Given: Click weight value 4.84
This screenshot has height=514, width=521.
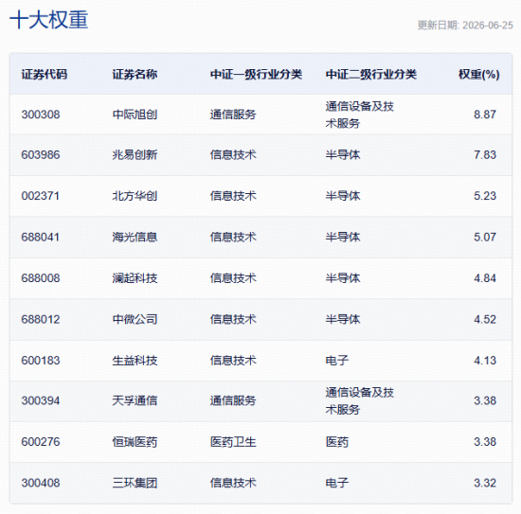Looking at the screenshot, I should coord(485,278).
